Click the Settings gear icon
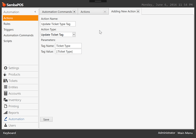 (x=5, y=68)
